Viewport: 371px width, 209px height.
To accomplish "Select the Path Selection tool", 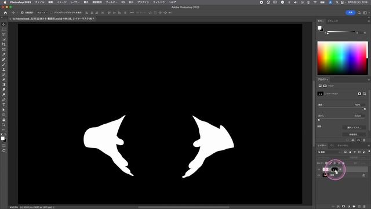I will click(3, 110).
